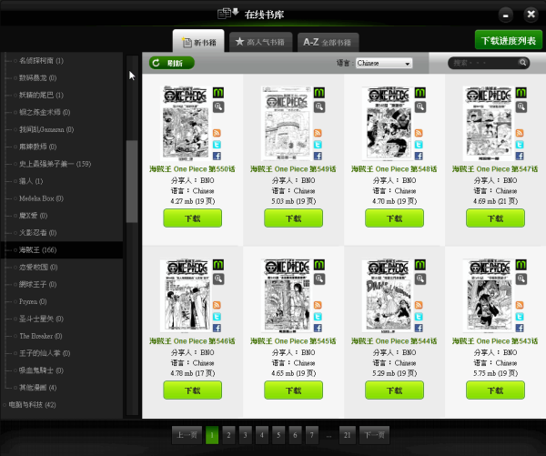Image resolution: width=546 pixels, height=456 pixels.
Task: Click the green 刷新 refresh button
Action: (172, 63)
